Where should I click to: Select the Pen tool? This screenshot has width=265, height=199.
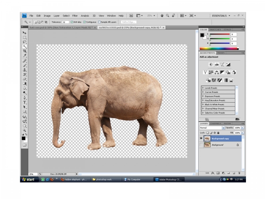(x=24, y=98)
